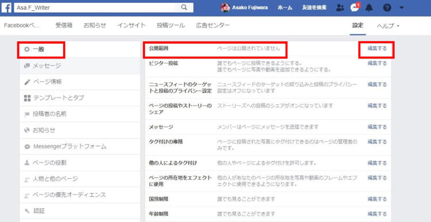Click the 他の人によるタグ付け setting label
The image size is (431, 222).
(173, 163)
